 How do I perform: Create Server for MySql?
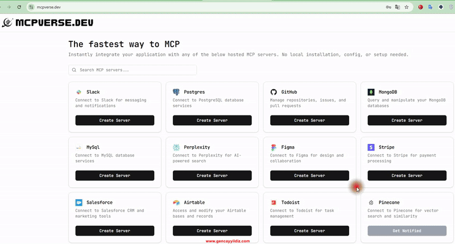(114, 176)
